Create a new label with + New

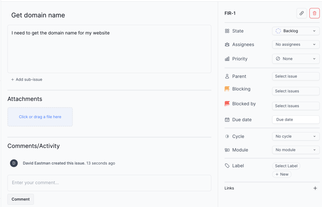(x=282, y=174)
